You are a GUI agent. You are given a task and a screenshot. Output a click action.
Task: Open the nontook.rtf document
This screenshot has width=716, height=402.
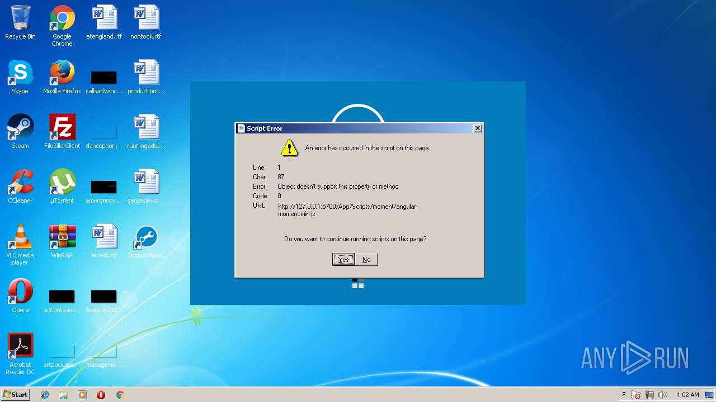pos(146,22)
